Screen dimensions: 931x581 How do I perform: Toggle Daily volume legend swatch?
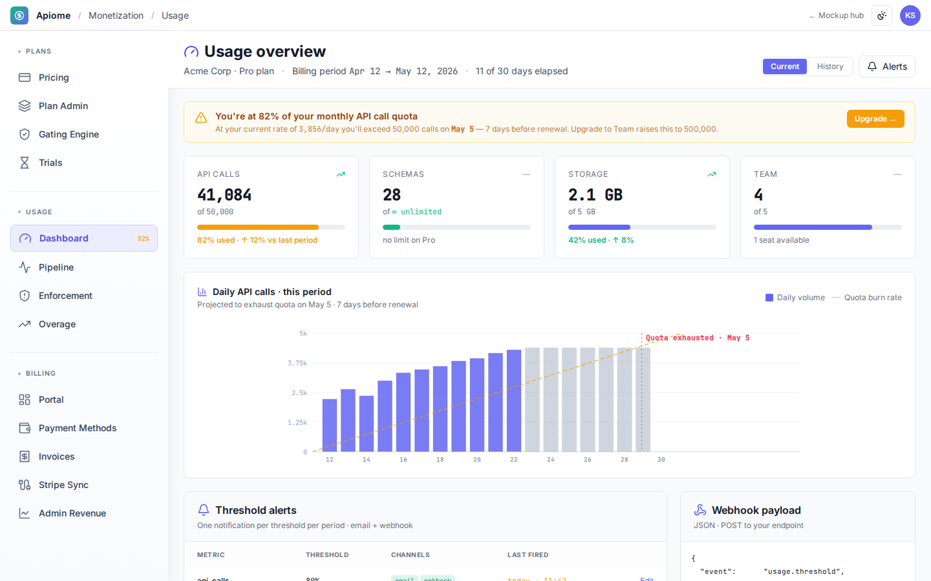coord(769,298)
